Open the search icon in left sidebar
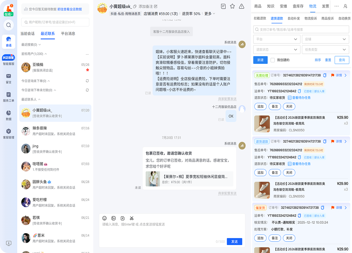This screenshot has height=253, width=352. coord(9,25)
